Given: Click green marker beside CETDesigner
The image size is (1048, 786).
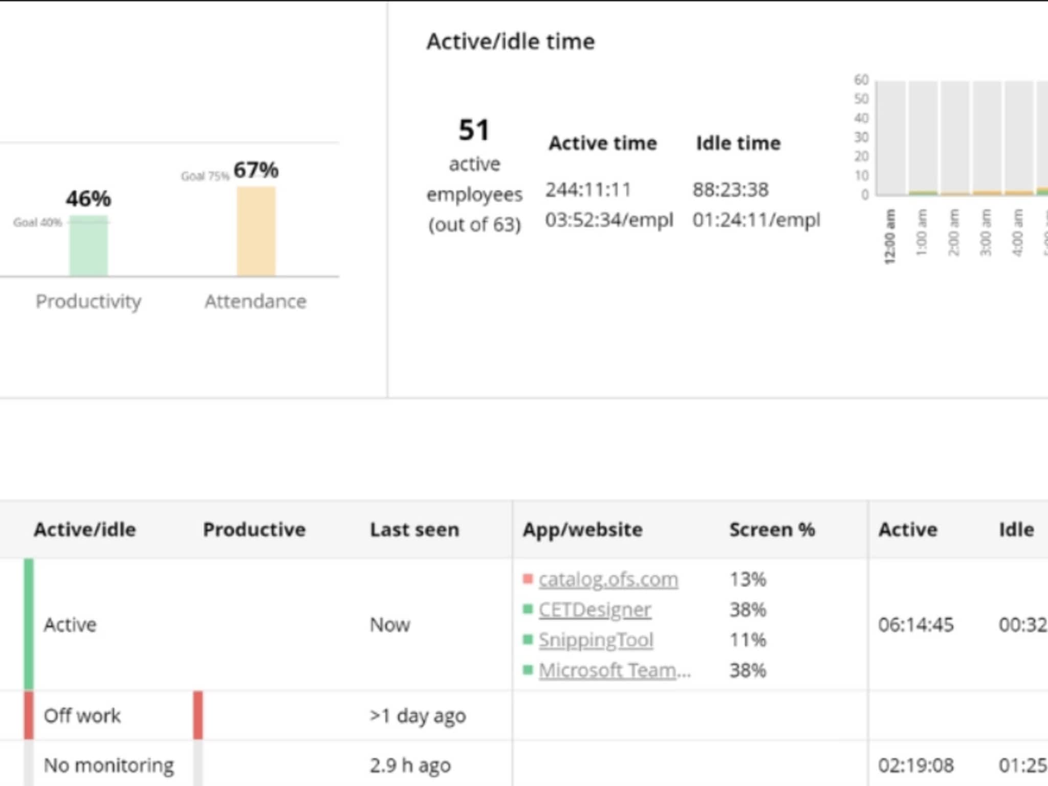Looking at the screenshot, I should point(528,609).
